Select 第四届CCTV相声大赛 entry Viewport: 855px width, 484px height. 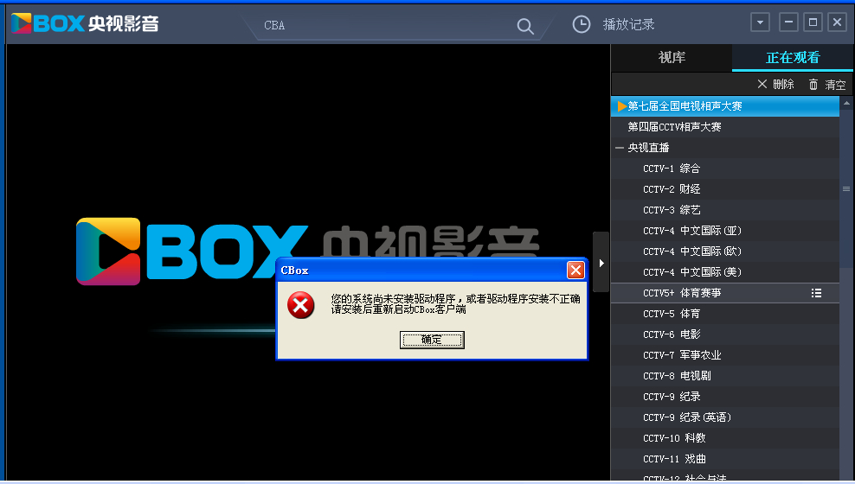click(725, 127)
